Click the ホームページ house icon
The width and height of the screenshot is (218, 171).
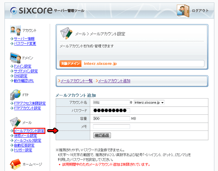click(x=15, y=164)
